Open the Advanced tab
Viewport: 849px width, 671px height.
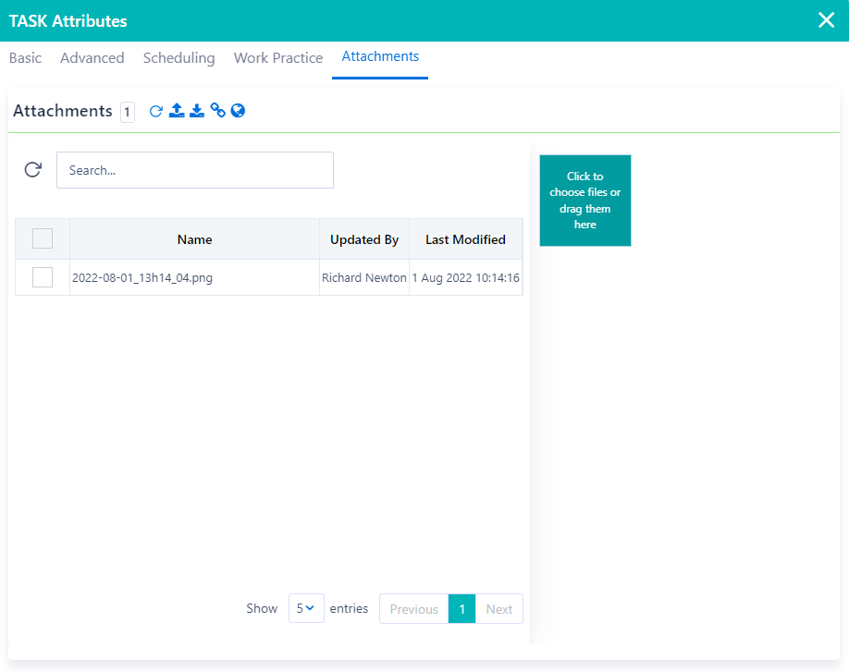(92, 57)
